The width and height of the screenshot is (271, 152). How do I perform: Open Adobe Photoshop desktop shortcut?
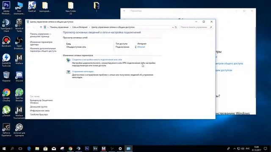6,8
